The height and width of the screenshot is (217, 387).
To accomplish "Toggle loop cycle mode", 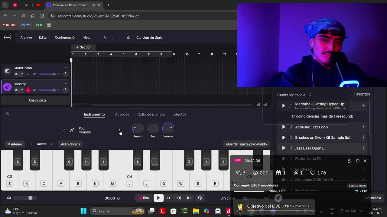I will 200,198.
